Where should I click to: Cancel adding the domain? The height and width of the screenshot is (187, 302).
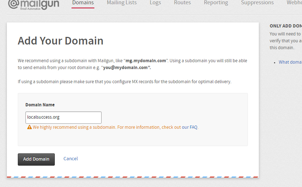point(70,159)
